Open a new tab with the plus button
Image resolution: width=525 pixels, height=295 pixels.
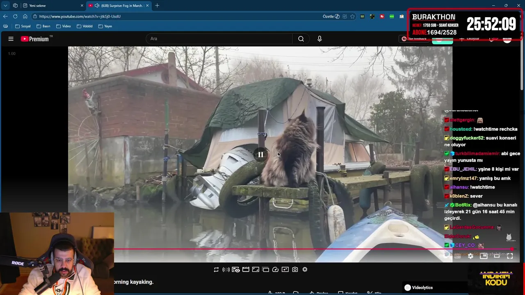(x=157, y=6)
